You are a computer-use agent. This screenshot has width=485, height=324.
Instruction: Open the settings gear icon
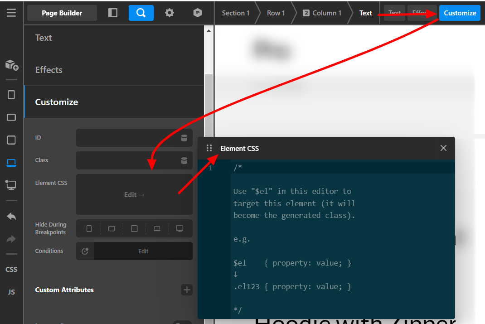[x=169, y=13]
